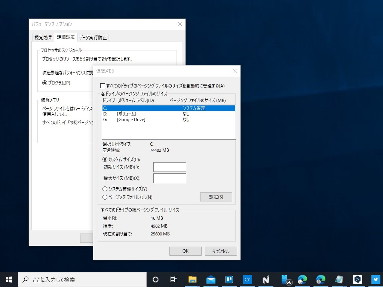This screenshot has width=383, height=287.
Task: Choose ページング ファイルなし option
Action: [105, 197]
